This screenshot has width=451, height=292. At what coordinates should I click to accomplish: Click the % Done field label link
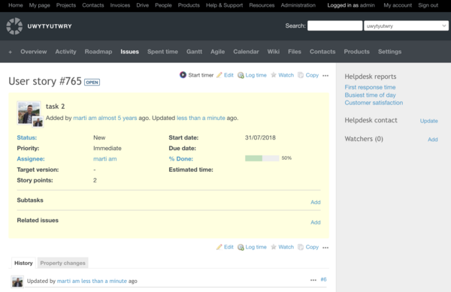(x=181, y=159)
